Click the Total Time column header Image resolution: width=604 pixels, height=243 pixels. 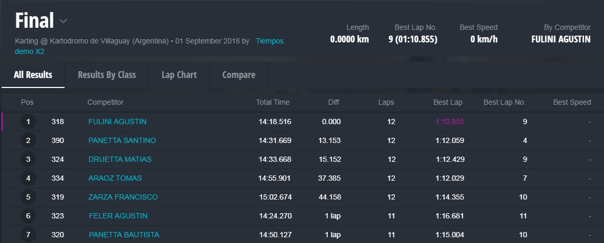(273, 102)
